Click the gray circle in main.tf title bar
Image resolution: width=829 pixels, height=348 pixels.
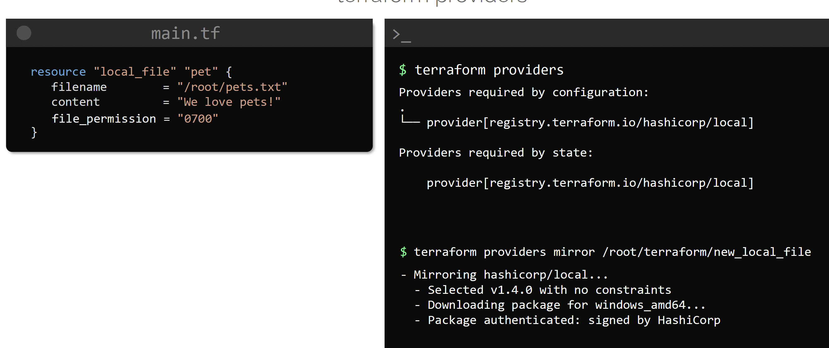24,33
